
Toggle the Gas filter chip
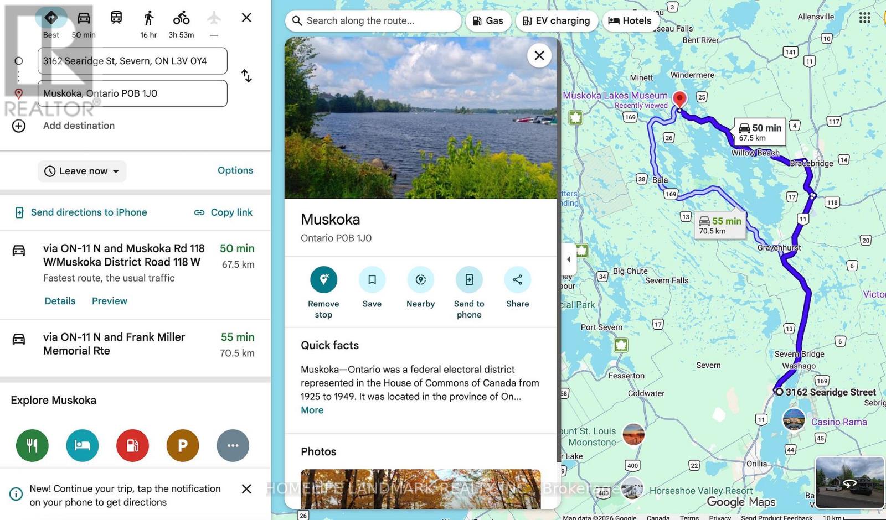coord(488,21)
